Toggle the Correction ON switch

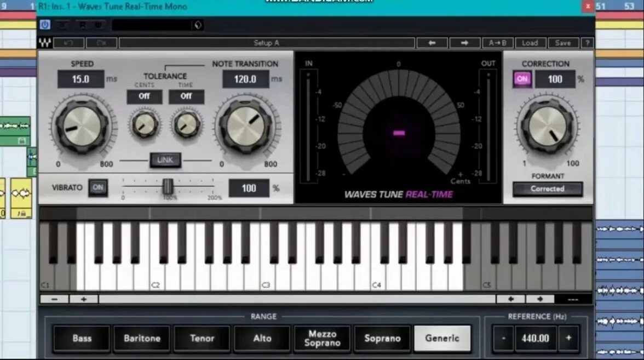(x=521, y=79)
